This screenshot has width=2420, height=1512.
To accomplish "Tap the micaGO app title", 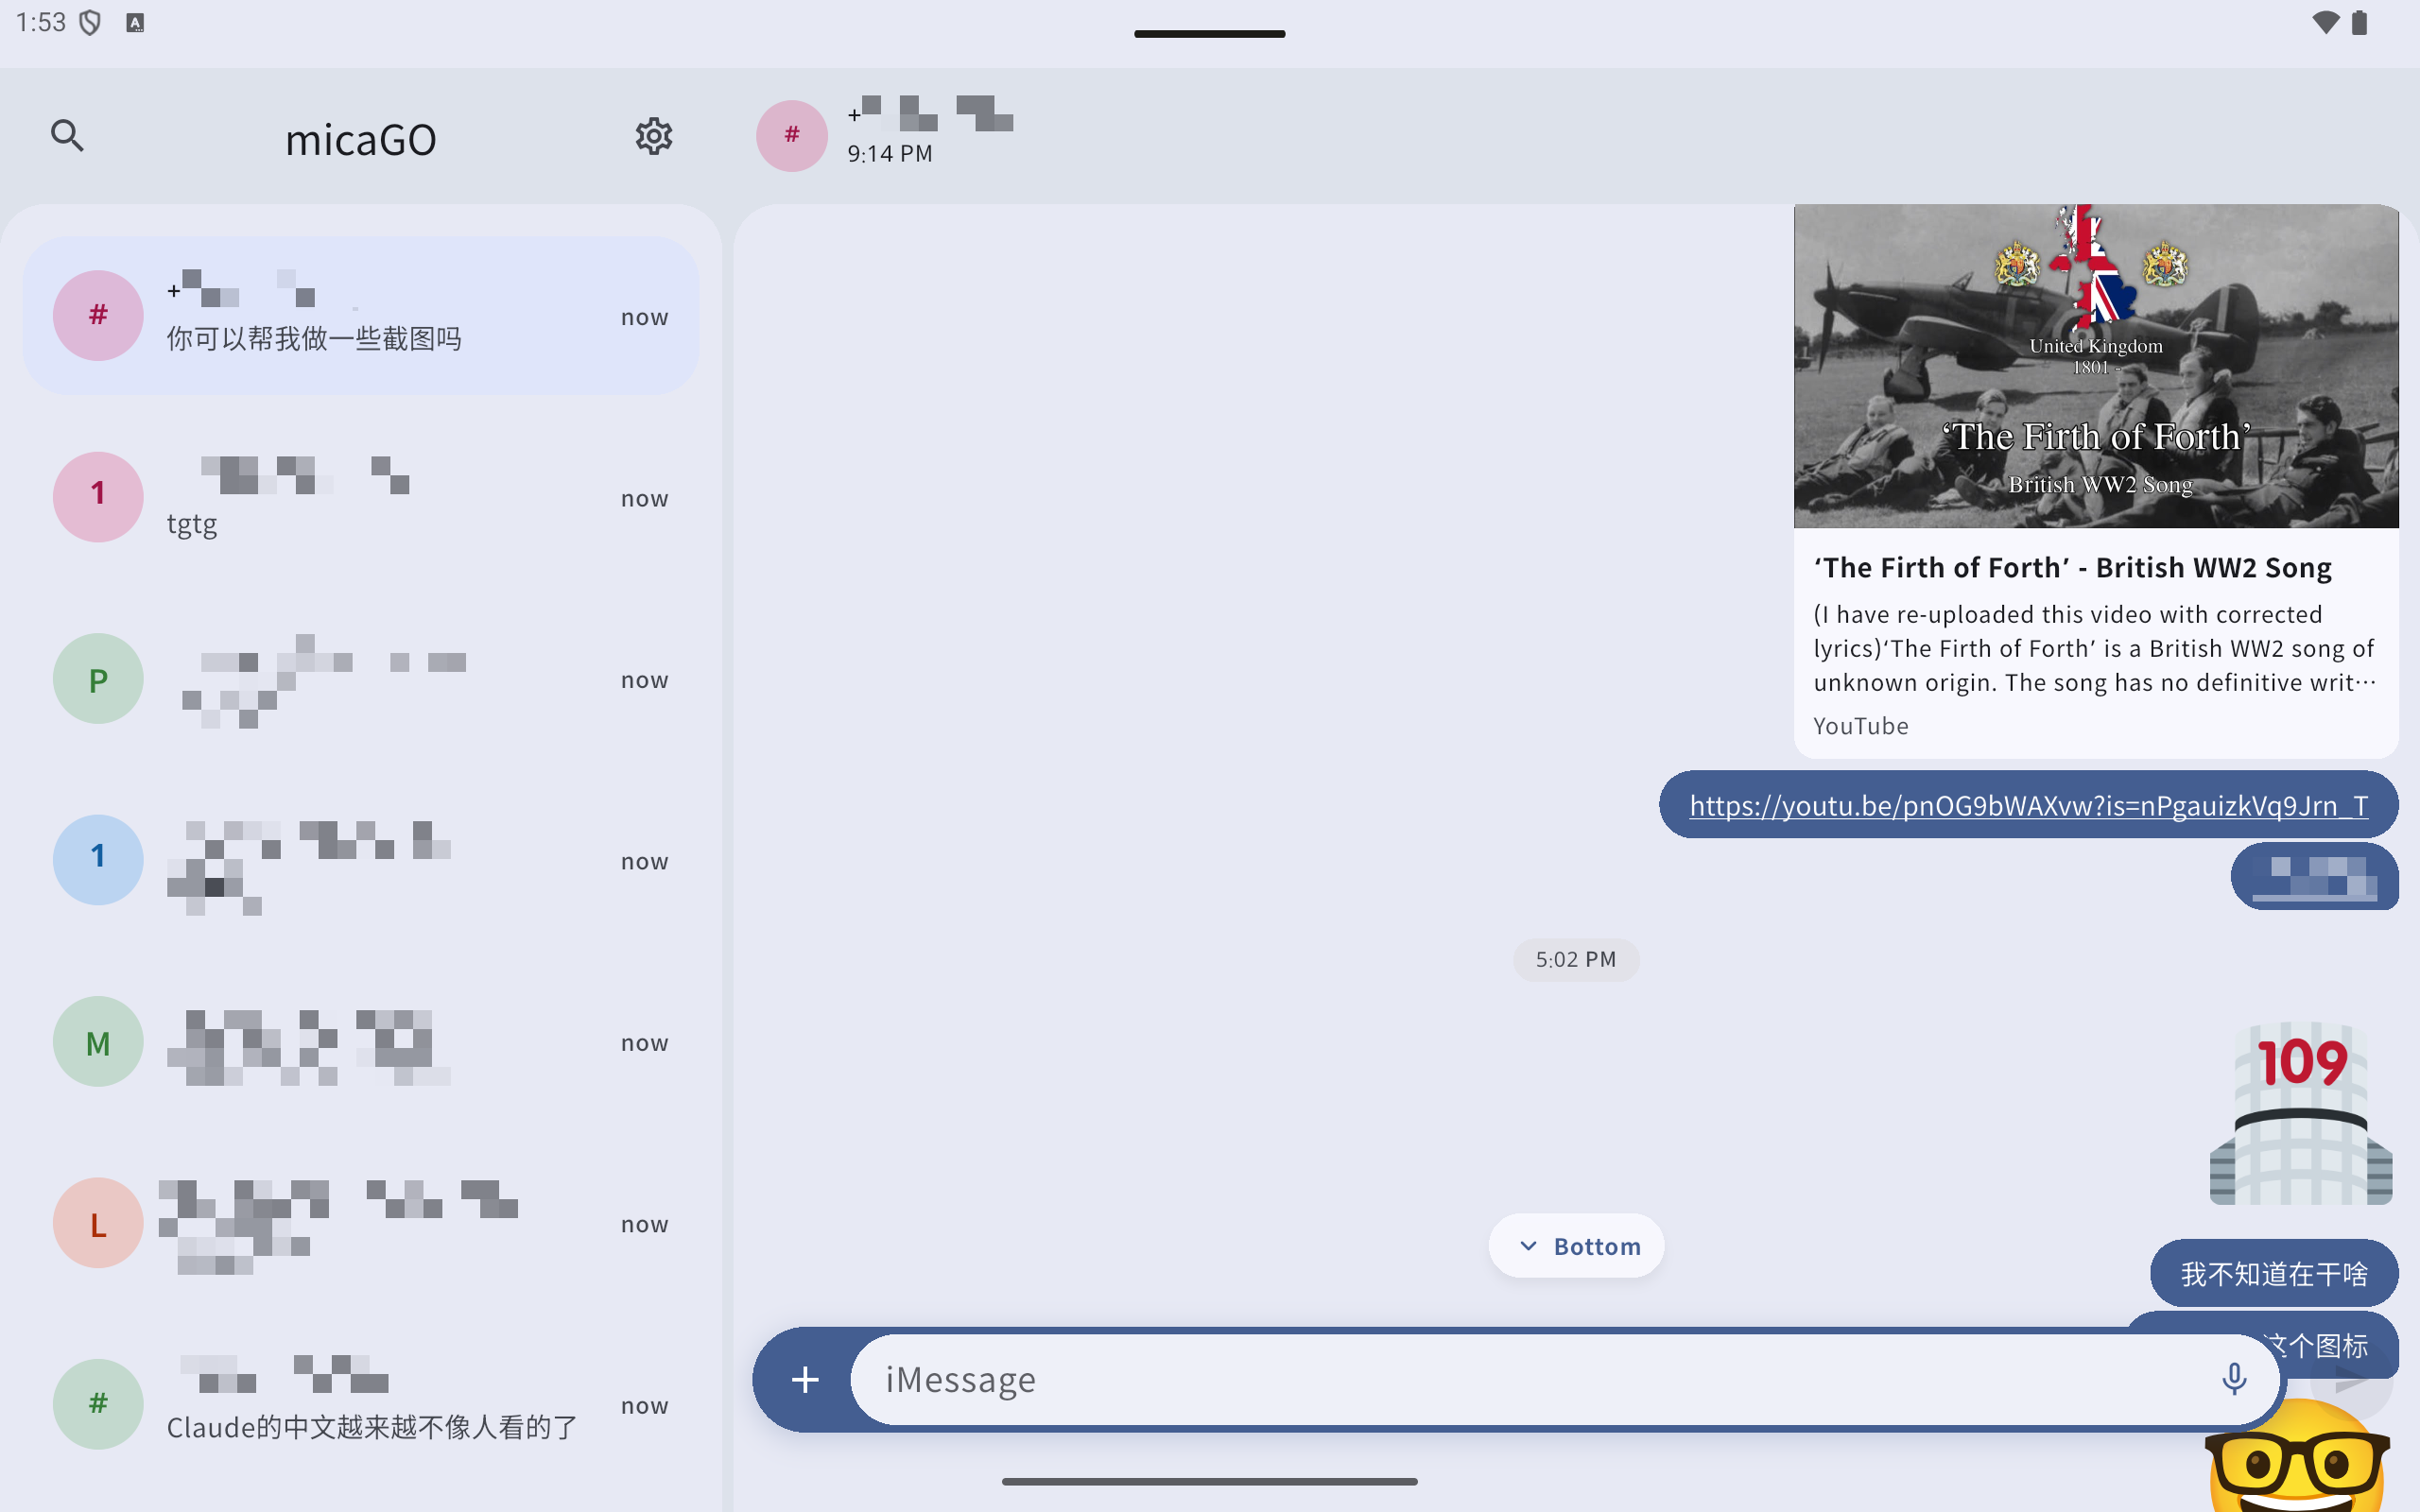I will pyautogui.click(x=361, y=139).
